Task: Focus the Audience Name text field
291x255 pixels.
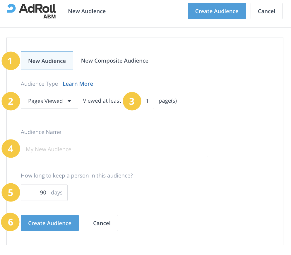Action: [x=114, y=149]
